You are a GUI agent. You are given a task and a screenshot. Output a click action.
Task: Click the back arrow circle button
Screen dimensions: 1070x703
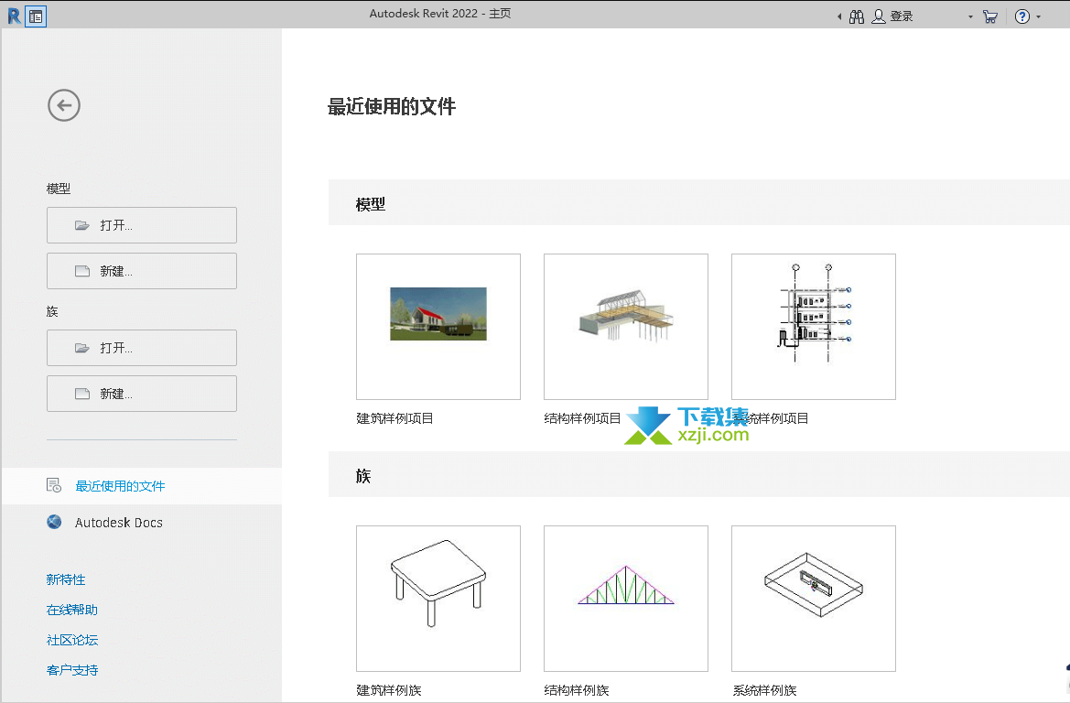pos(64,106)
